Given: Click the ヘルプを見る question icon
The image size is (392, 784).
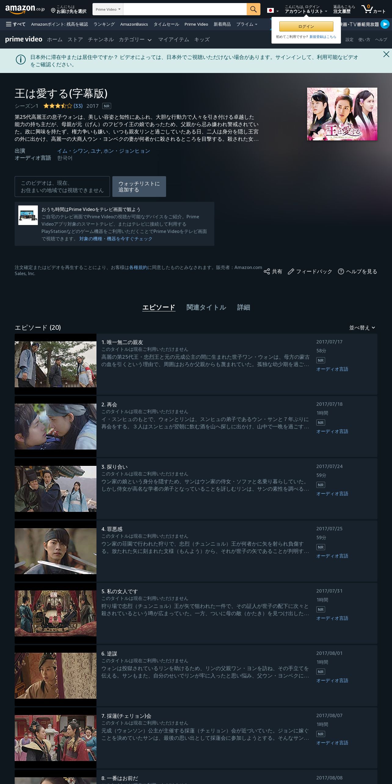Looking at the screenshot, I should pyautogui.click(x=341, y=271).
